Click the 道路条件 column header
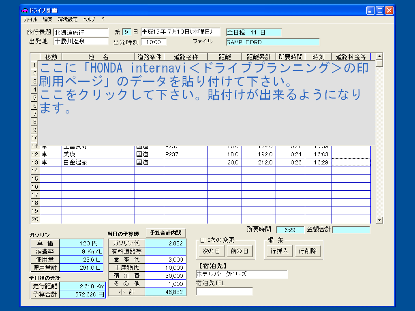 click(x=149, y=57)
